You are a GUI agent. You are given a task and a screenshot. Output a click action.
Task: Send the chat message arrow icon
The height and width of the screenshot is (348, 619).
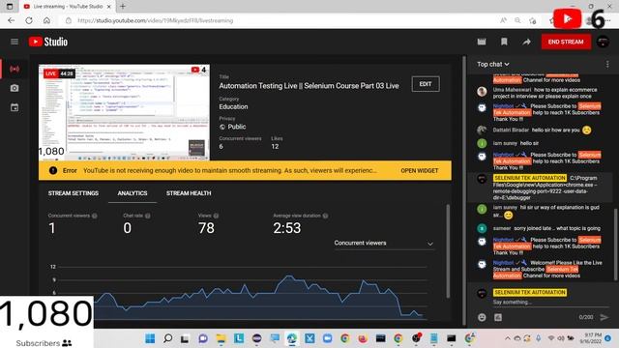[604, 317]
